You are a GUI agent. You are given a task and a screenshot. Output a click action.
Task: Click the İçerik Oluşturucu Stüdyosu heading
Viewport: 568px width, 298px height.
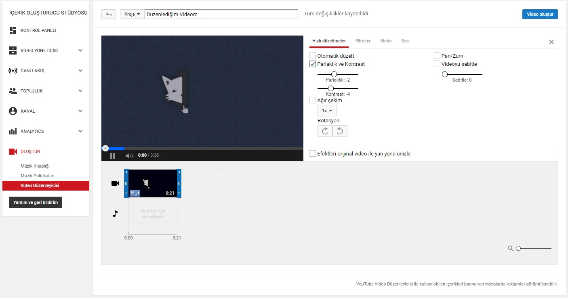pos(48,13)
